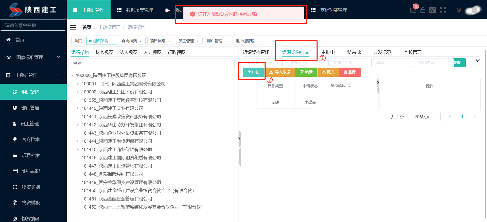
Task: Click the red 删除 button
Action: click(x=350, y=72)
